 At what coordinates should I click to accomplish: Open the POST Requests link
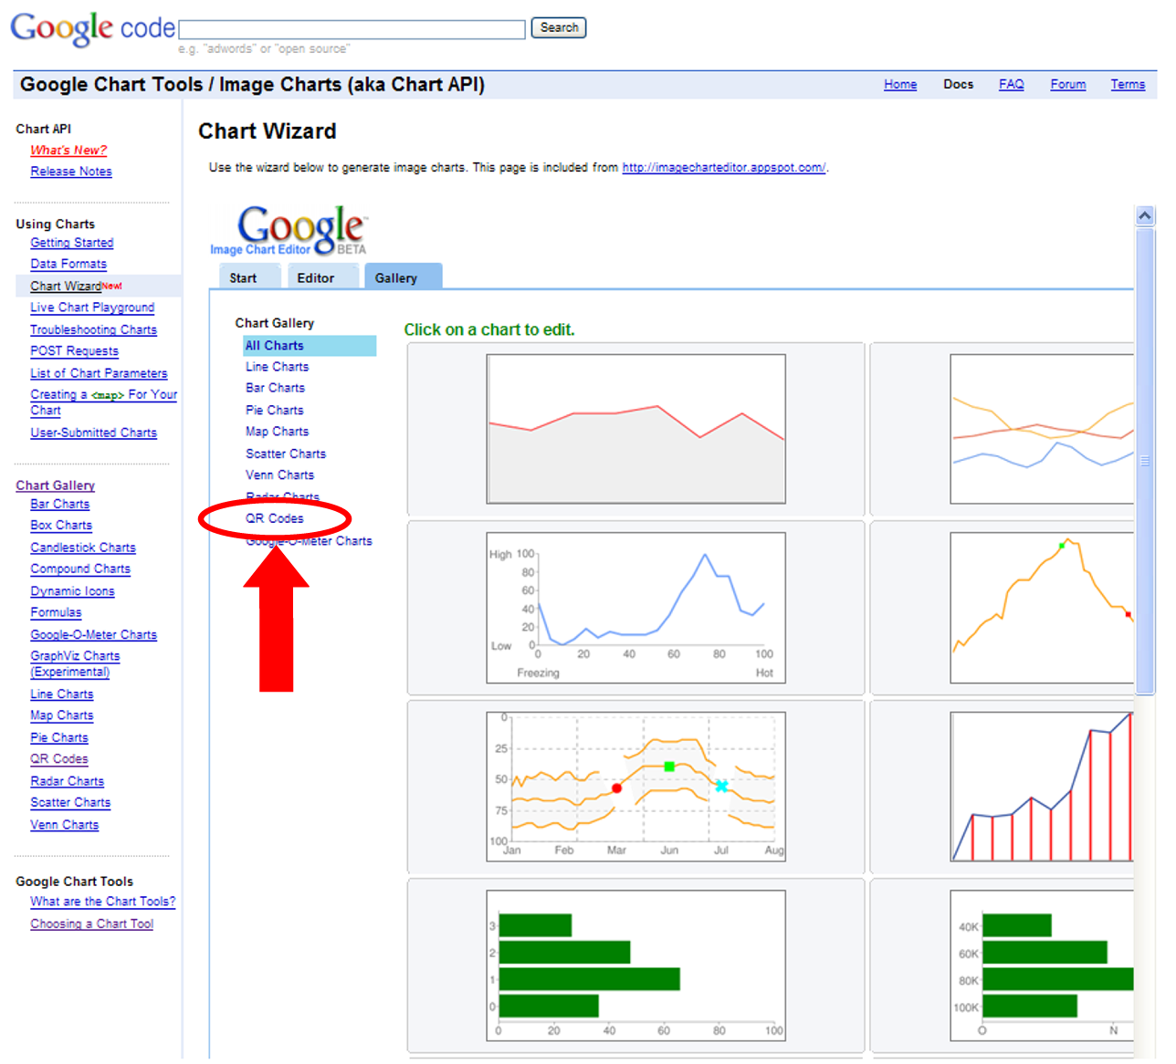(75, 351)
